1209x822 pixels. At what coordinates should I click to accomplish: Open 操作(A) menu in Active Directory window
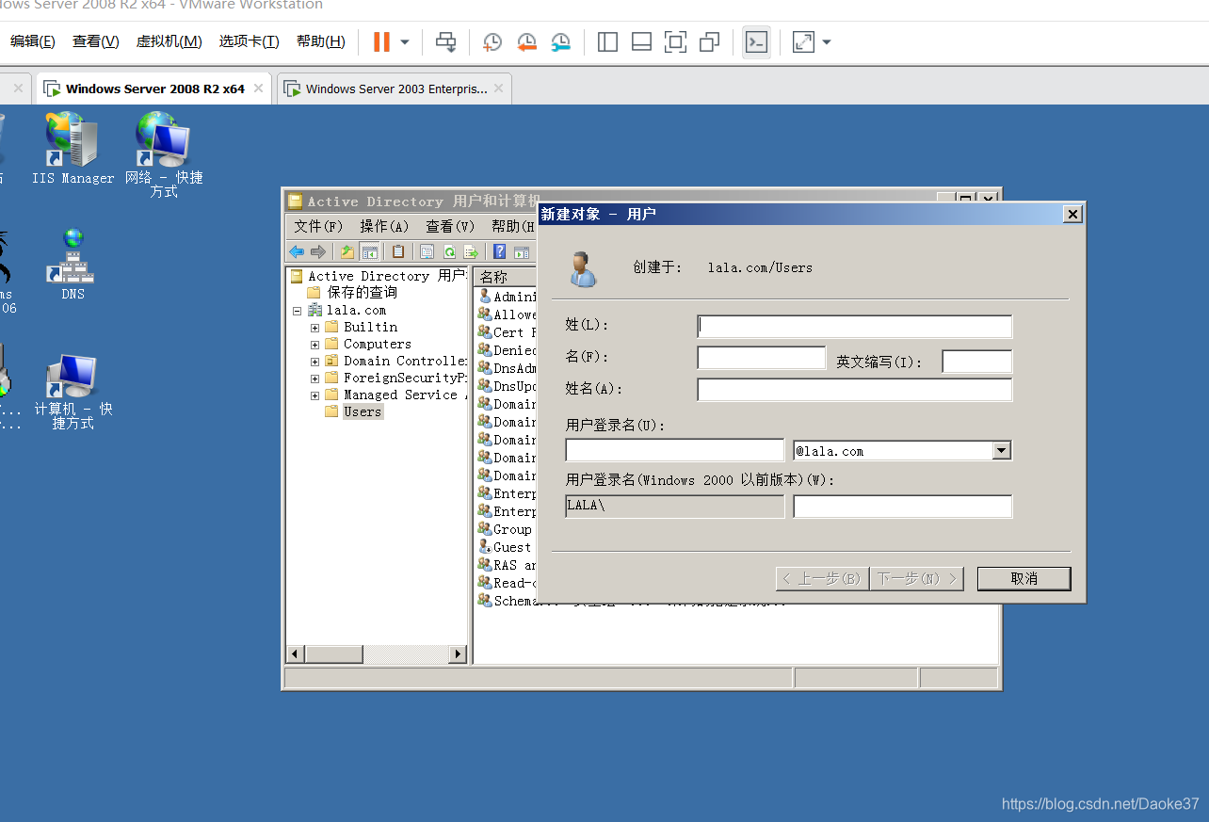point(384,226)
